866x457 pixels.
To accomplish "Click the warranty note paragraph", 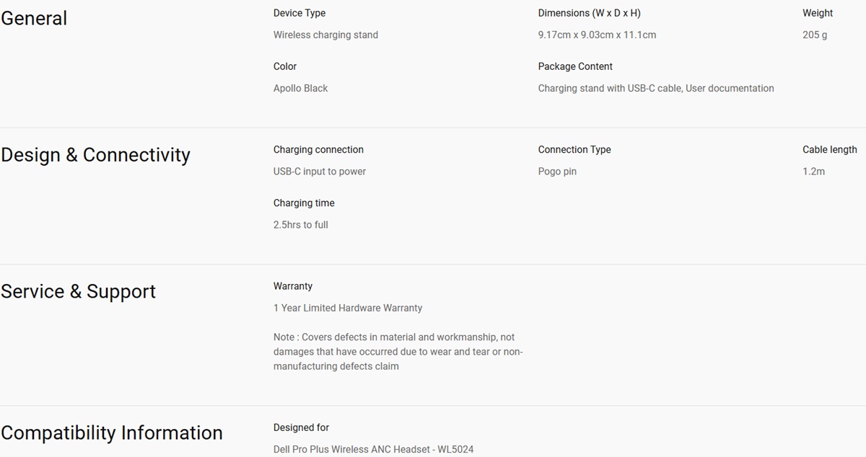I will pyautogui.click(x=398, y=352).
